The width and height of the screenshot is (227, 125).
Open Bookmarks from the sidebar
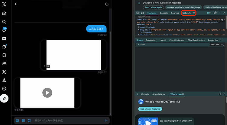point(4,55)
